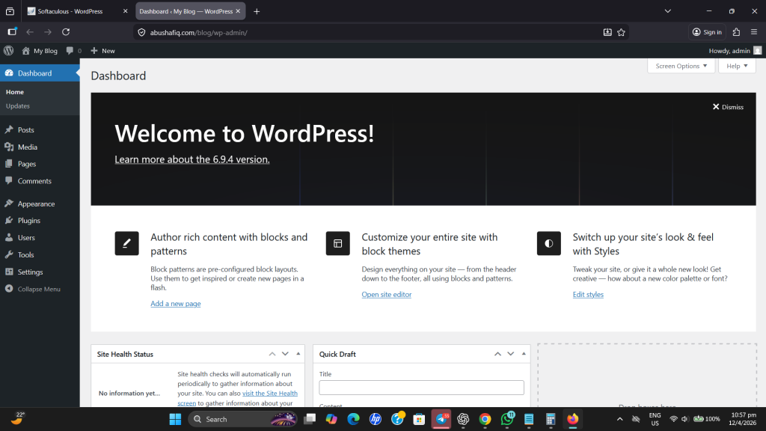Viewport: 766px width, 431px height.
Task: Click the taskbar Search box
Action: 243,419
